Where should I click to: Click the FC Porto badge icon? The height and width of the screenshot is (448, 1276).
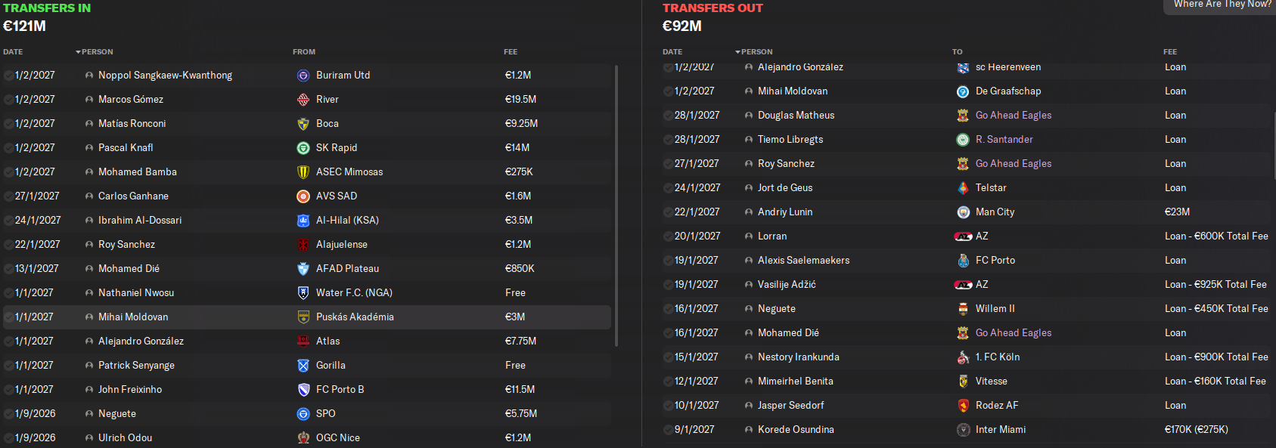point(963,261)
